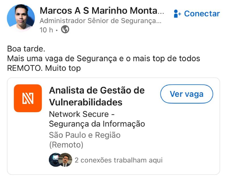Click the orange Network Secure logo

[x=28, y=98]
